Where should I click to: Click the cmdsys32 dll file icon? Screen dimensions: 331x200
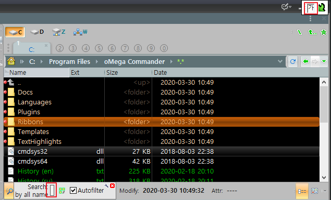pyautogui.click(x=11, y=151)
